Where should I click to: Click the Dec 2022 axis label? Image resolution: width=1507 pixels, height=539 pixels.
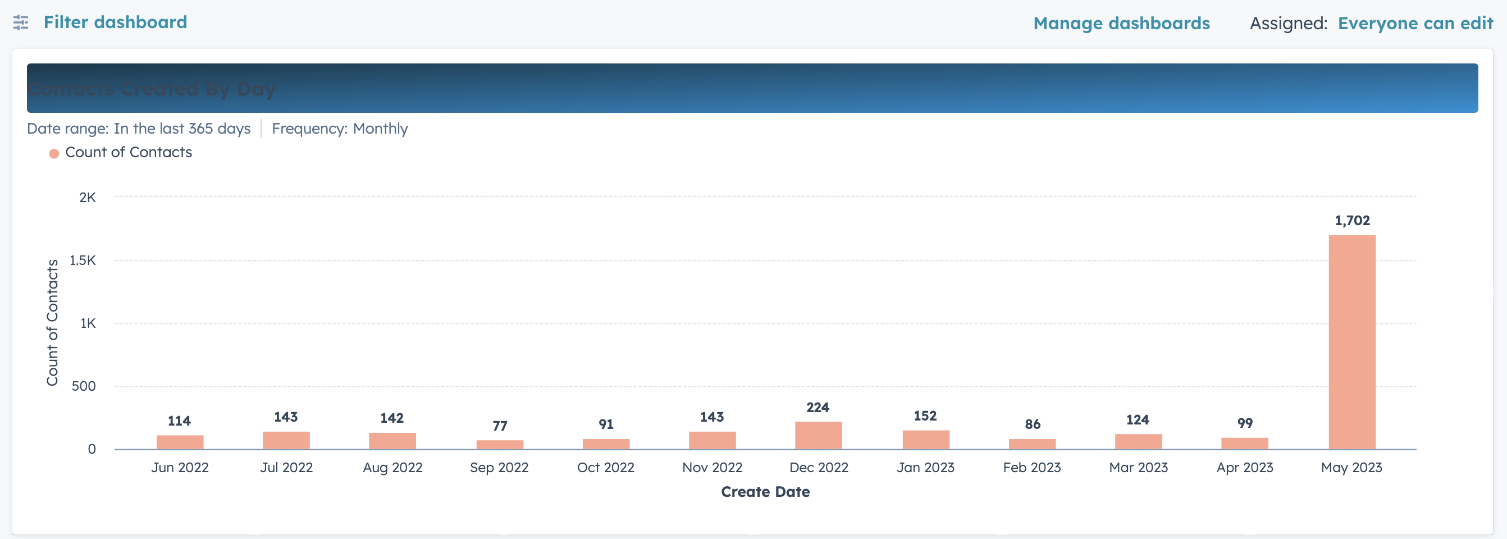click(819, 468)
